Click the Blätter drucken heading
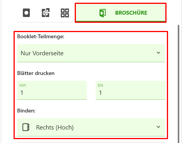Image resolution: width=182 pixels, height=143 pixels. pyautogui.click(x=36, y=73)
